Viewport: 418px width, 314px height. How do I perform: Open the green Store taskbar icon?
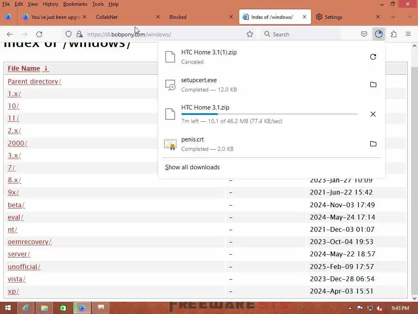click(63, 308)
